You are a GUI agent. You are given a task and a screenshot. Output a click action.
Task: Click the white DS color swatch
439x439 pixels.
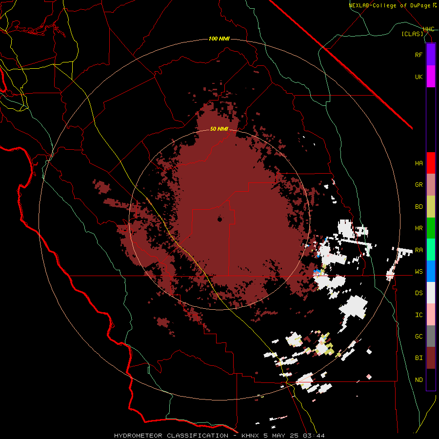point(431,293)
